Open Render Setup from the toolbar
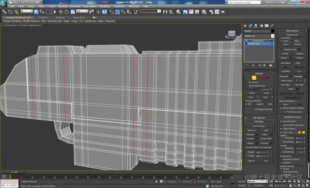This screenshot has width=310, height=188. point(211,12)
